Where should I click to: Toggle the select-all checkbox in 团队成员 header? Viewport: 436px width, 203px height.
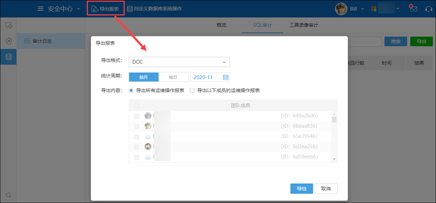[x=137, y=106]
